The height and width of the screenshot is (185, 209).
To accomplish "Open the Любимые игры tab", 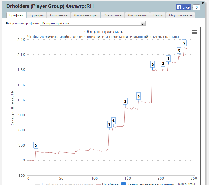I will [x=85, y=15].
